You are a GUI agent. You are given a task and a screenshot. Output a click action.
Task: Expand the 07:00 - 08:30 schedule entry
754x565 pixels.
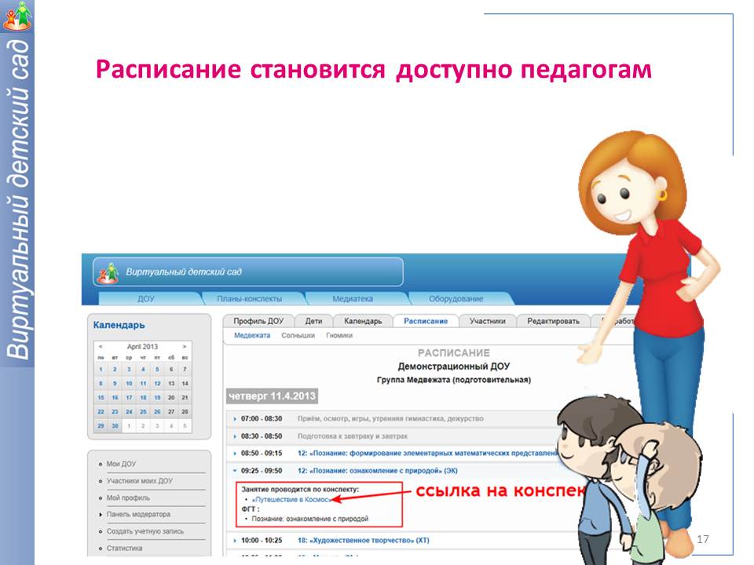[x=235, y=419]
